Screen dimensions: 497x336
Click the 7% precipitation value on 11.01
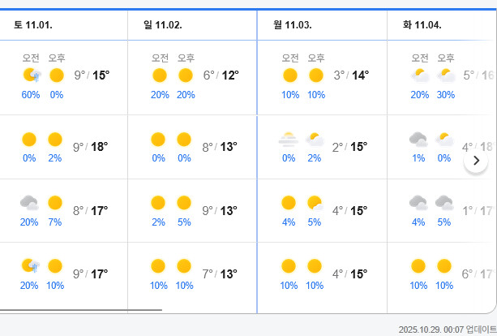pos(55,222)
